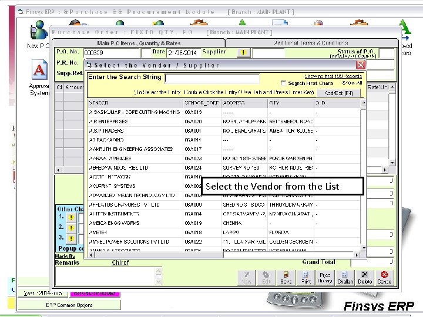
Task: Open Price History in Purchase Order
Action: tap(325, 278)
